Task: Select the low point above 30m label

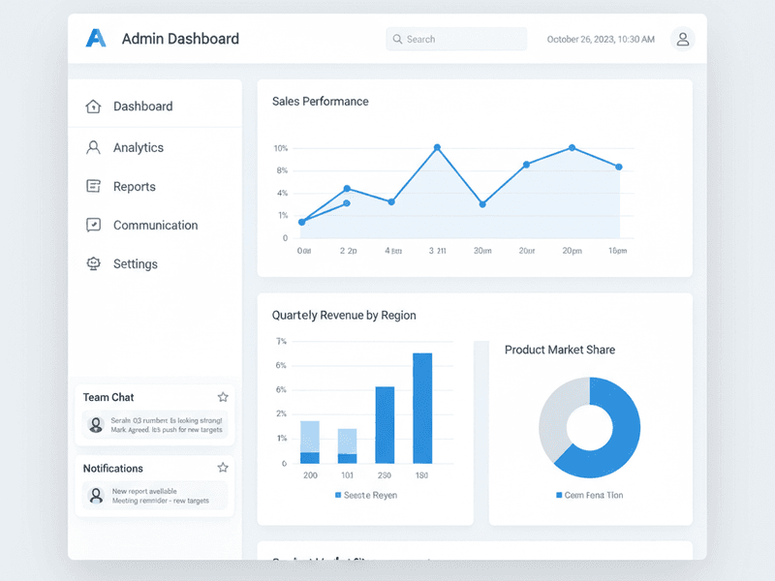Action: (x=482, y=204)
